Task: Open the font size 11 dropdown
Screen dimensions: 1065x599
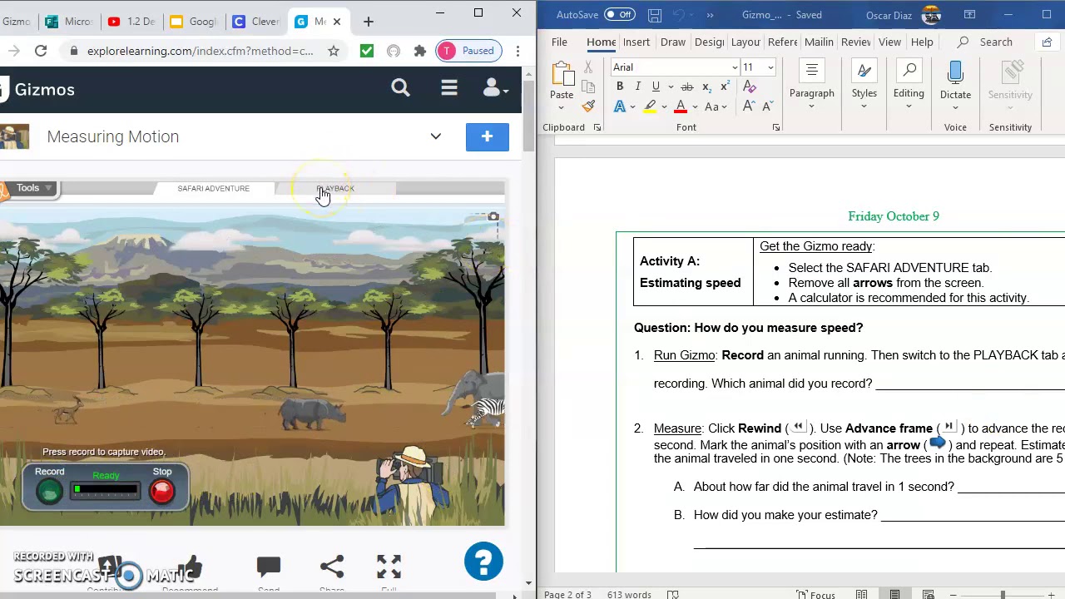Action: pyautogui.click(x=770, y=67)
